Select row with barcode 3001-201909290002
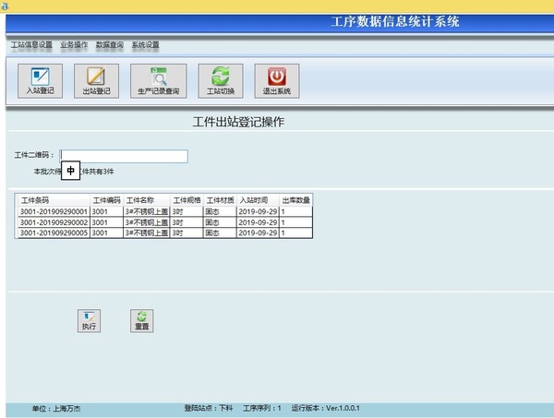The height and width of the screenshot is (418, 554). tap(54, 222)
